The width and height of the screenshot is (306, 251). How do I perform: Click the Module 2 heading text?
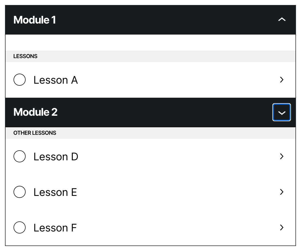pos(35,112)
